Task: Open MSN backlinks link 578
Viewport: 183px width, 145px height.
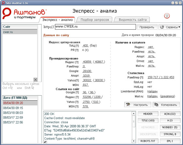Action: [85, 106]
